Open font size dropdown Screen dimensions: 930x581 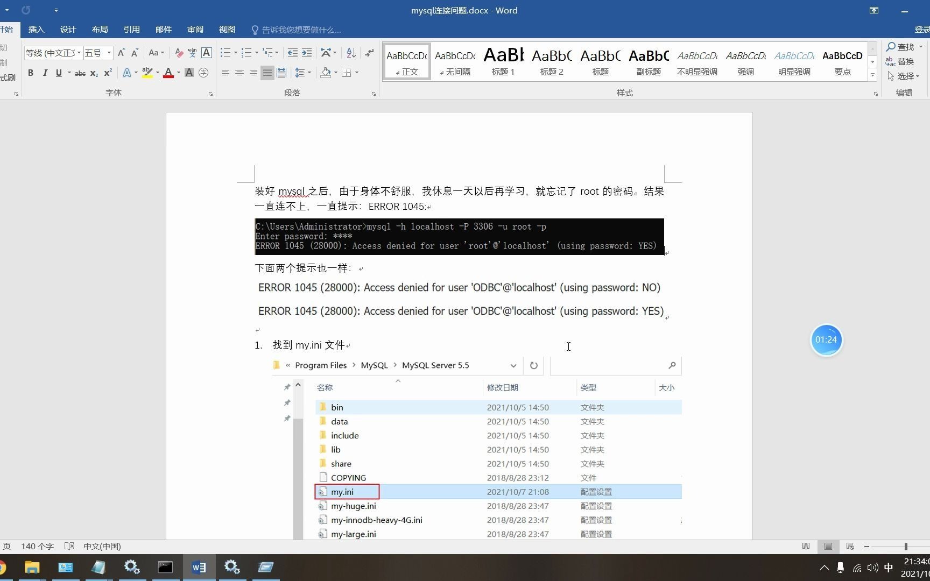109,53
